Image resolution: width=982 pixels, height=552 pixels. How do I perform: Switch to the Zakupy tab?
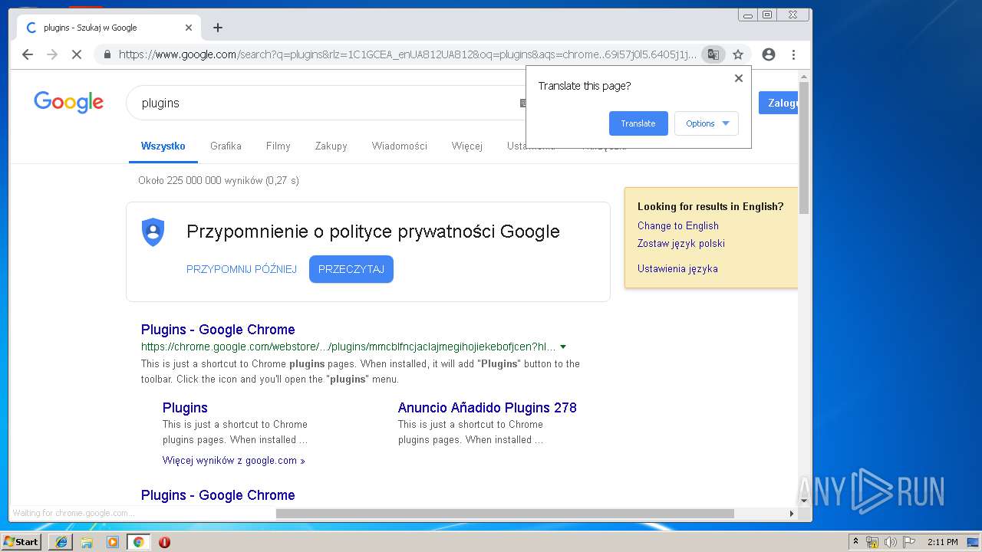[x=331, y=146]
